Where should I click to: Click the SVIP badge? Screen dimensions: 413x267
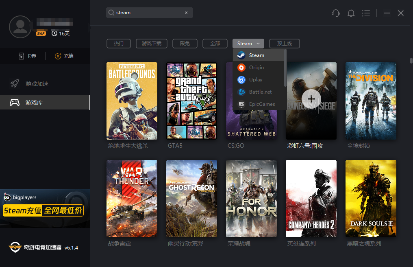pos(41,33)
